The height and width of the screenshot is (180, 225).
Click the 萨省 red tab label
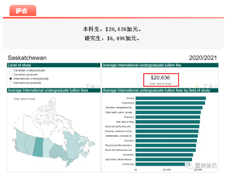pos(22,11)
